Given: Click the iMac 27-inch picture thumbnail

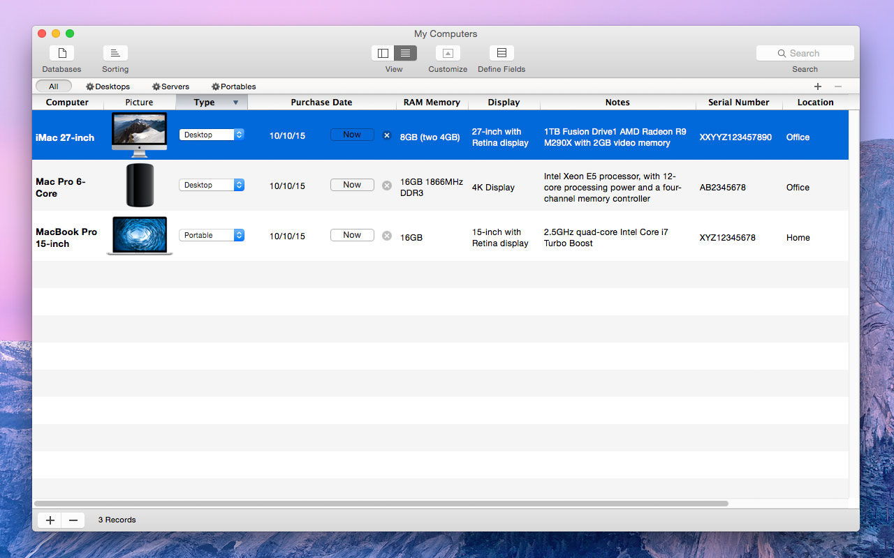Looking at the screenshot, I should tap(139, 135).
